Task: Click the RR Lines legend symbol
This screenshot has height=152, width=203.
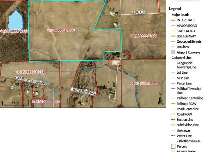Action: tap(173, 47)
